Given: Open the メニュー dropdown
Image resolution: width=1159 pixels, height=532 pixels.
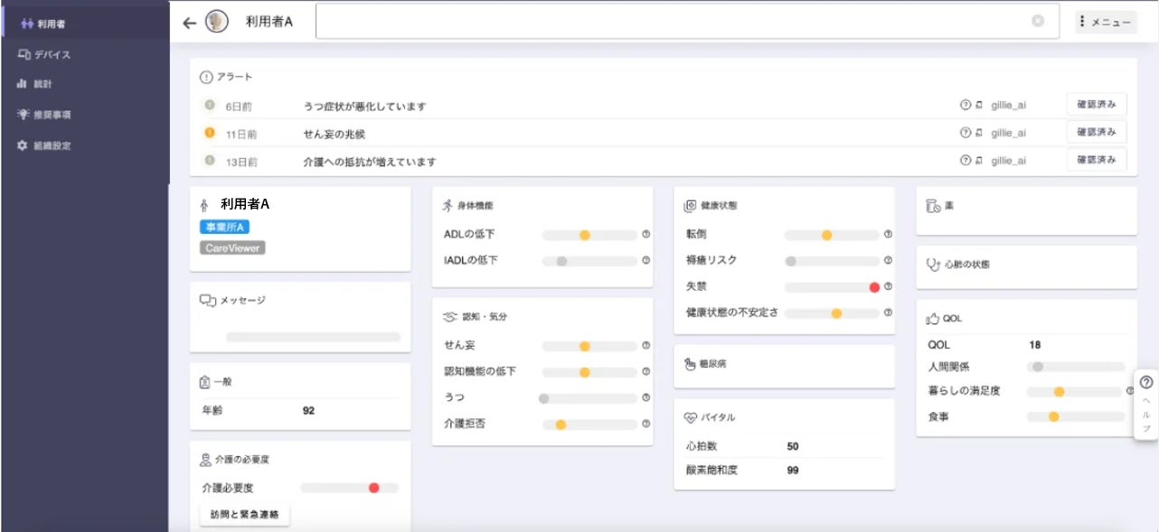Looking at the screenshot, I should click(1106, 23).
